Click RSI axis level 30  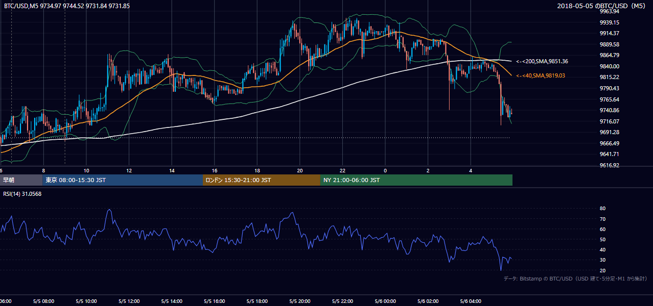coord(602,260)
